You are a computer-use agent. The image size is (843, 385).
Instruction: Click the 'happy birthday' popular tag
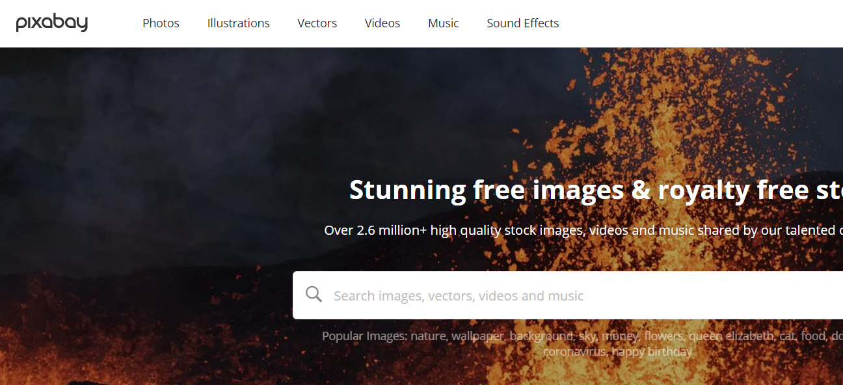[x=652, y=352]
